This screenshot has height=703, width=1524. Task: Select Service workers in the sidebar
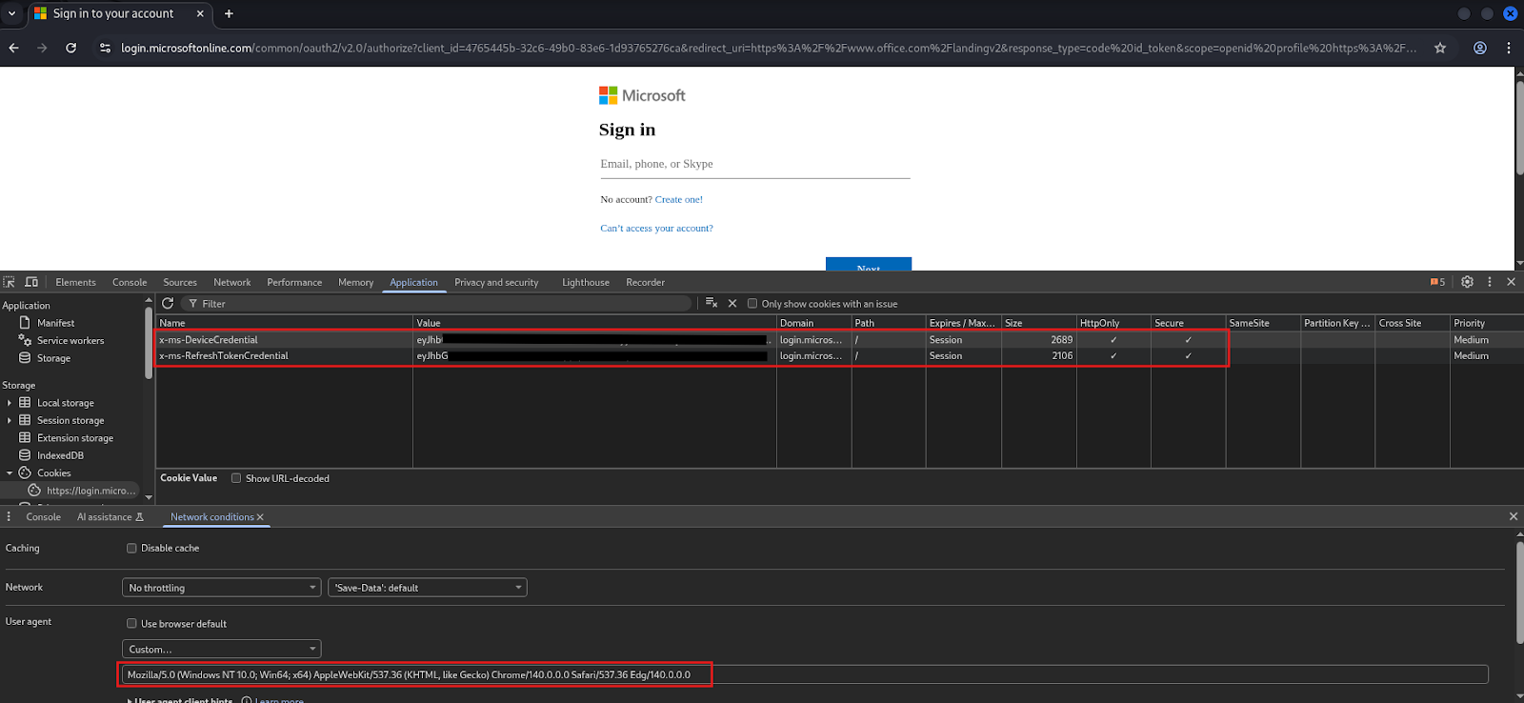point(70,340)
